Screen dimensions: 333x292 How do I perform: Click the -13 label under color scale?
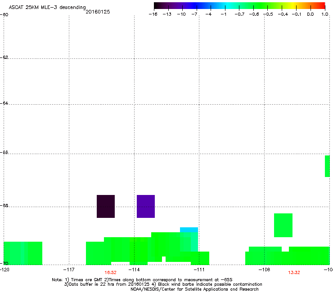167,14
